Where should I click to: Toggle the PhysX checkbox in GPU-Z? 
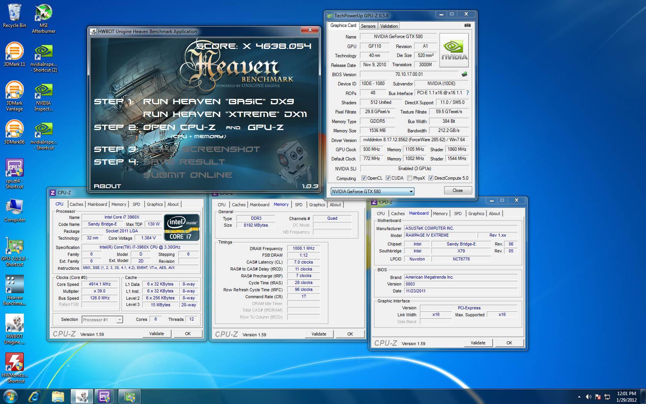click(410, 178)
